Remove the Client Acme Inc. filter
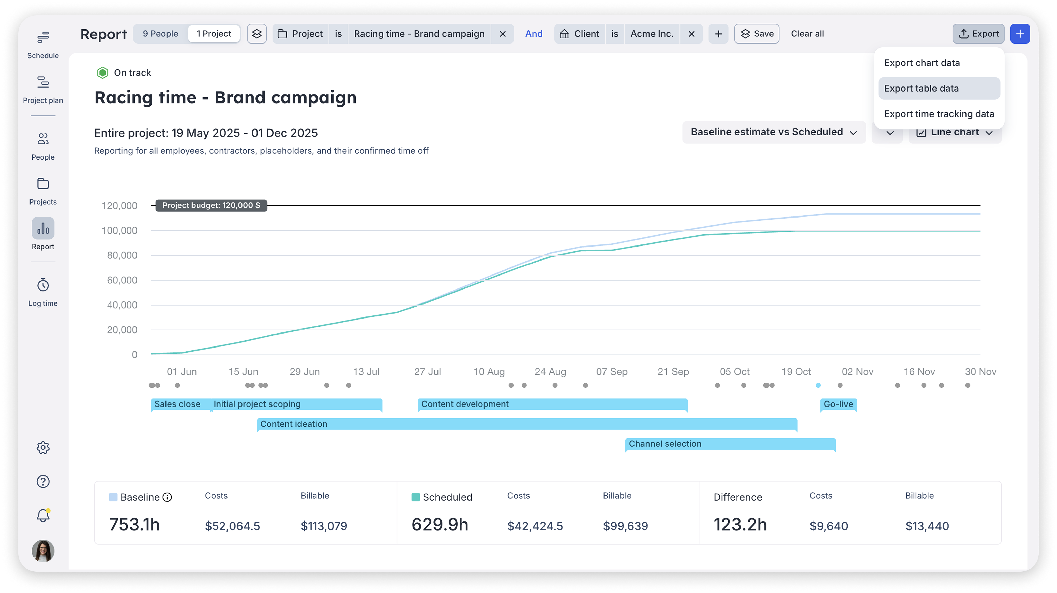 pyautogui.click(x=691, y=34)
